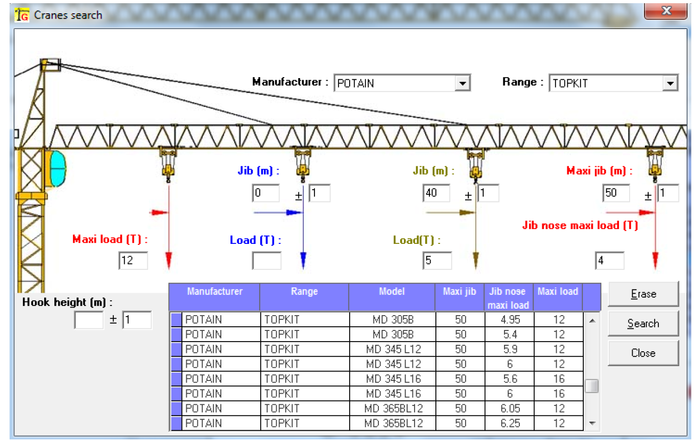
Task: Click the Maxi load column header
Action: [558, 297]
